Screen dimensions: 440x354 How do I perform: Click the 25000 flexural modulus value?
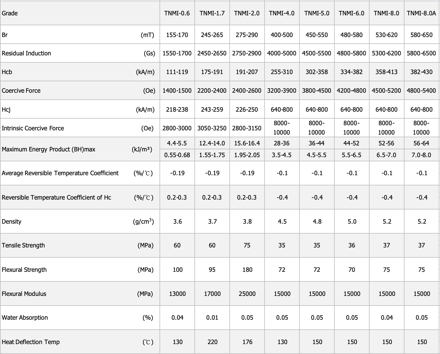click(247, 294)
